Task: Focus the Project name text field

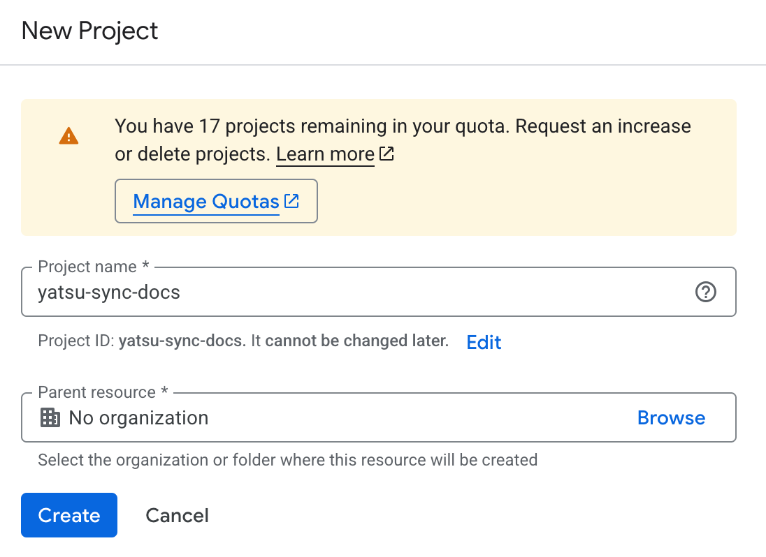Action: tap(349, 292)
